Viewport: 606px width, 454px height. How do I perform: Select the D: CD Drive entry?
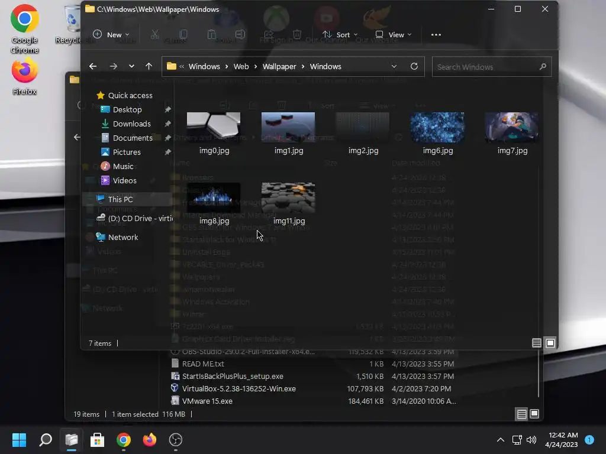(134, 219)
